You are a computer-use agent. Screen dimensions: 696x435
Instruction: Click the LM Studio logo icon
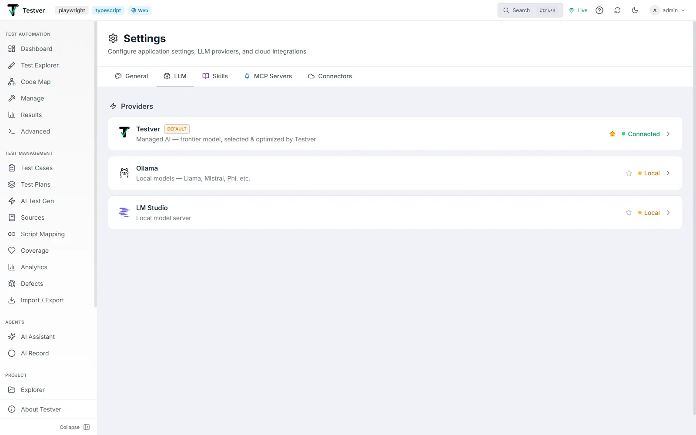click(x=124, y=212)
